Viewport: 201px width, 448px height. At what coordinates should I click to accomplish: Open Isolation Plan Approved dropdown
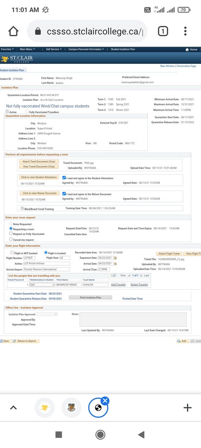click(x=47, y=314)
